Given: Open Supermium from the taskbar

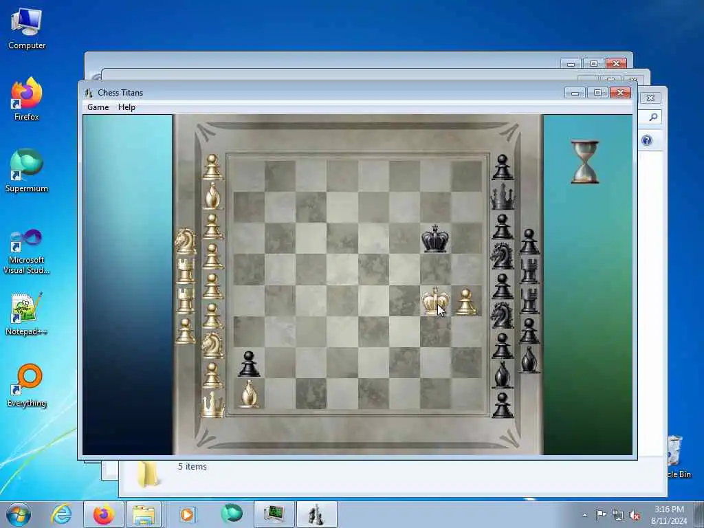Looking at the screenshot, I should coord(232,514).
